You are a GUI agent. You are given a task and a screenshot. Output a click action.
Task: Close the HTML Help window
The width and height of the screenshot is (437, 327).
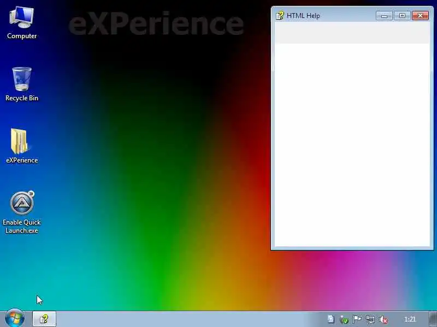click(x=420, y=16)
